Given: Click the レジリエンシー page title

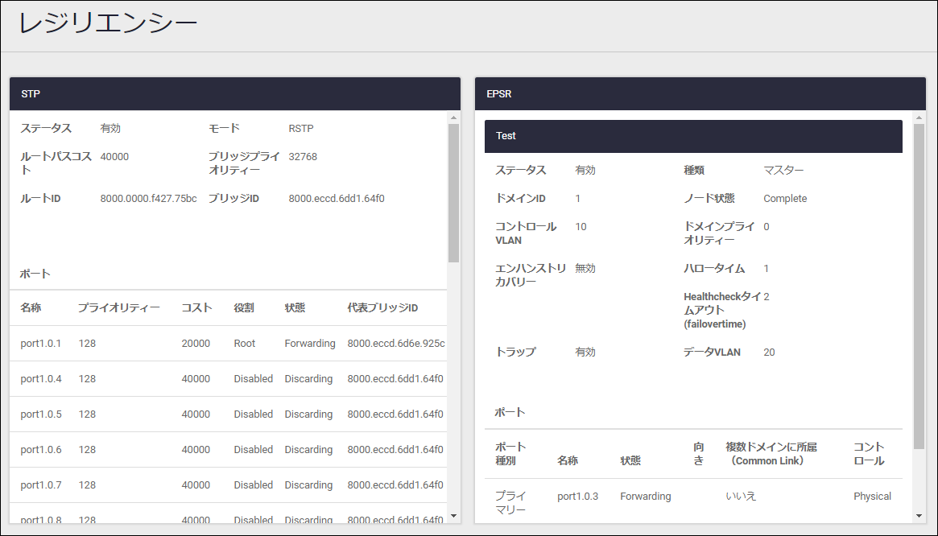Looking at the screenshot, I should click(108, 23).
